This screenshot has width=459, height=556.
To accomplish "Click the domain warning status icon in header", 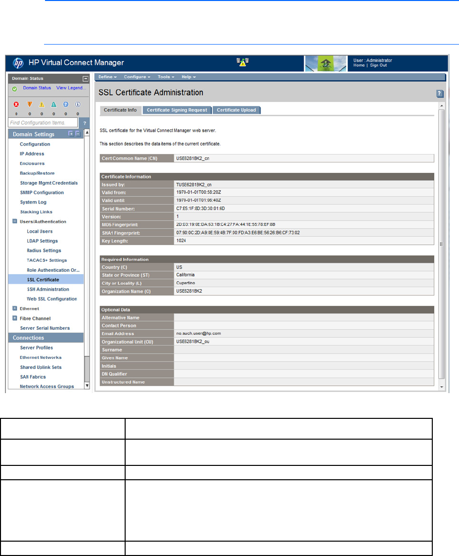I will coord(242,62).
